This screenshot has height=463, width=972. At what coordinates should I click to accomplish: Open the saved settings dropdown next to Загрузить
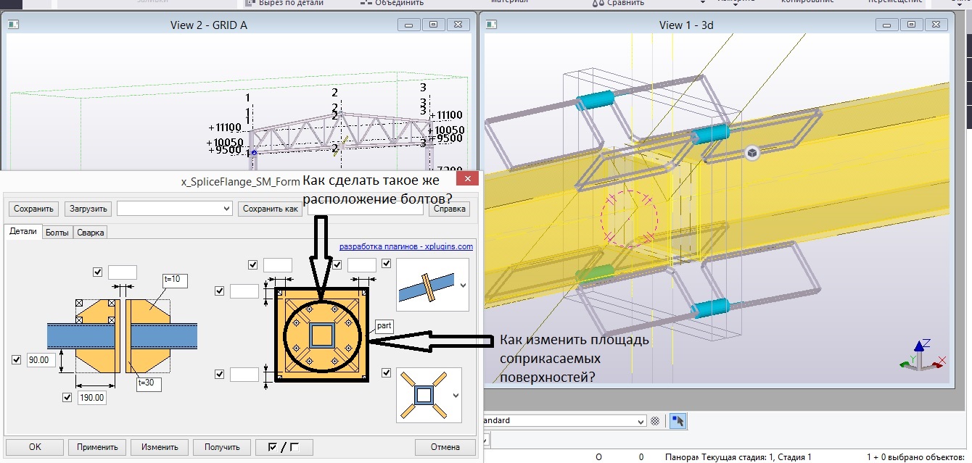174,209
